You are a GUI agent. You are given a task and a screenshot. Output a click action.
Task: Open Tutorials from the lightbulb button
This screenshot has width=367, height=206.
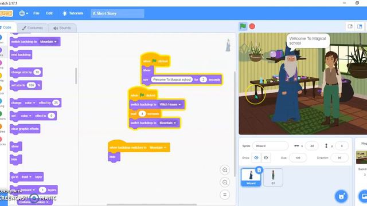point(73,13)
